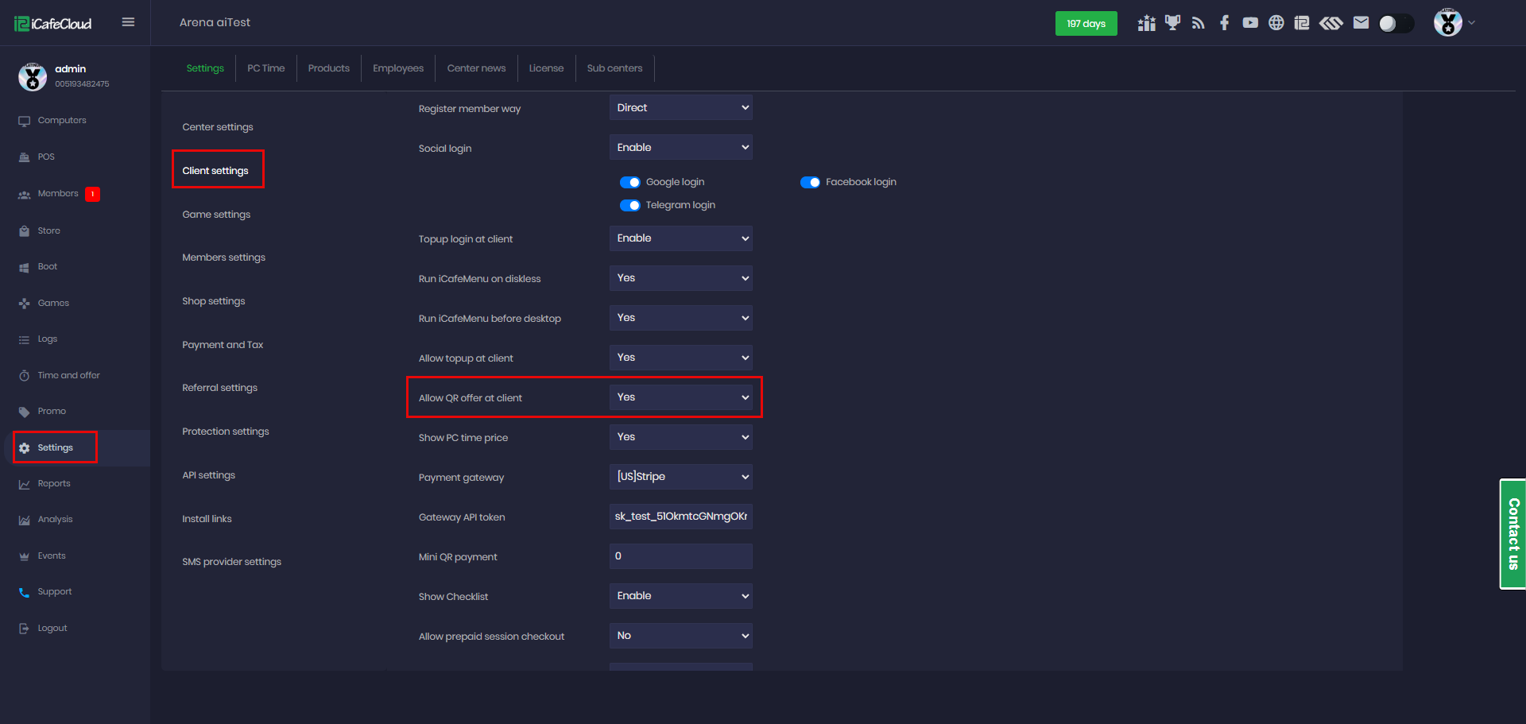Viewport: 1526px width, 724px height.
Task: Open the mail envelope icon
Action: coord(1361,23)
